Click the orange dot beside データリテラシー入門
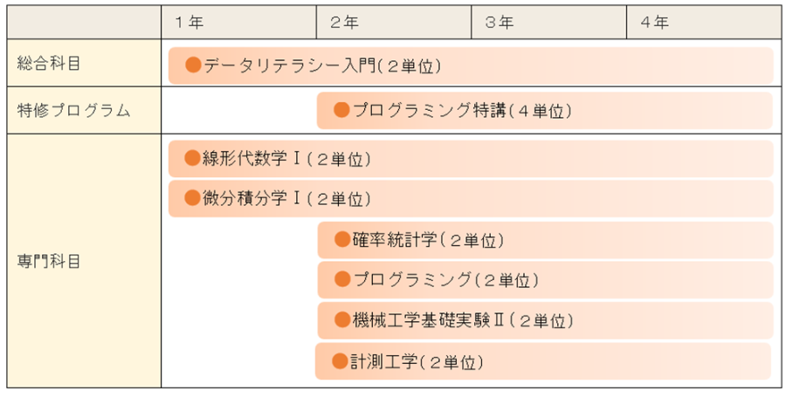The image size is (786, 398). (x=193, y=65)
